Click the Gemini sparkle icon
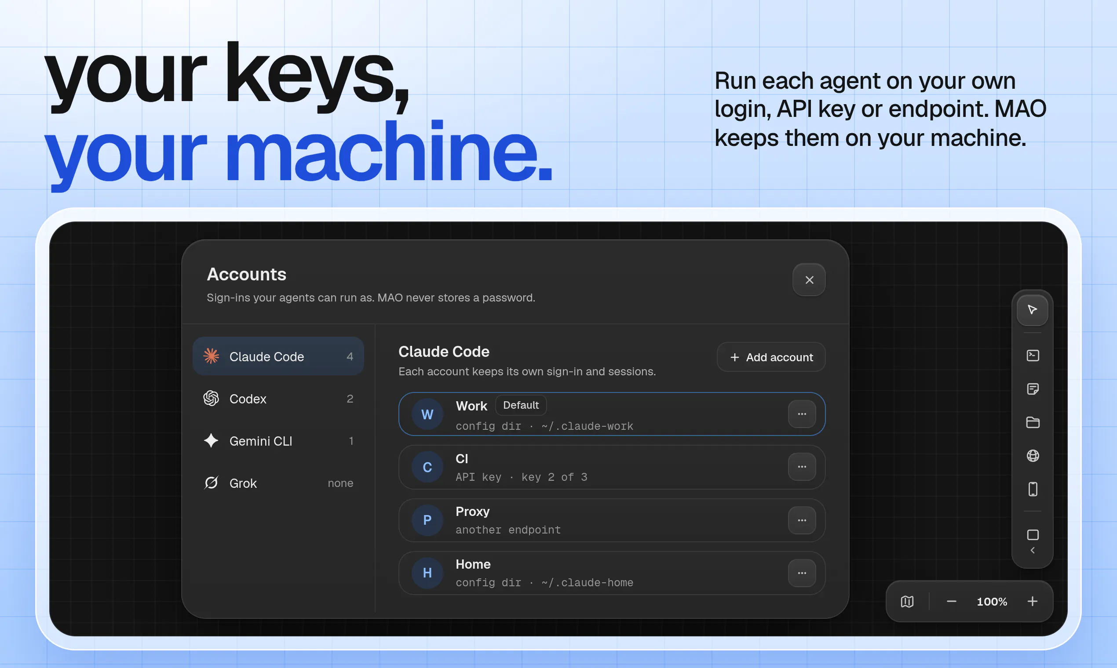The image size is (1117, 668). click(211, 441)
